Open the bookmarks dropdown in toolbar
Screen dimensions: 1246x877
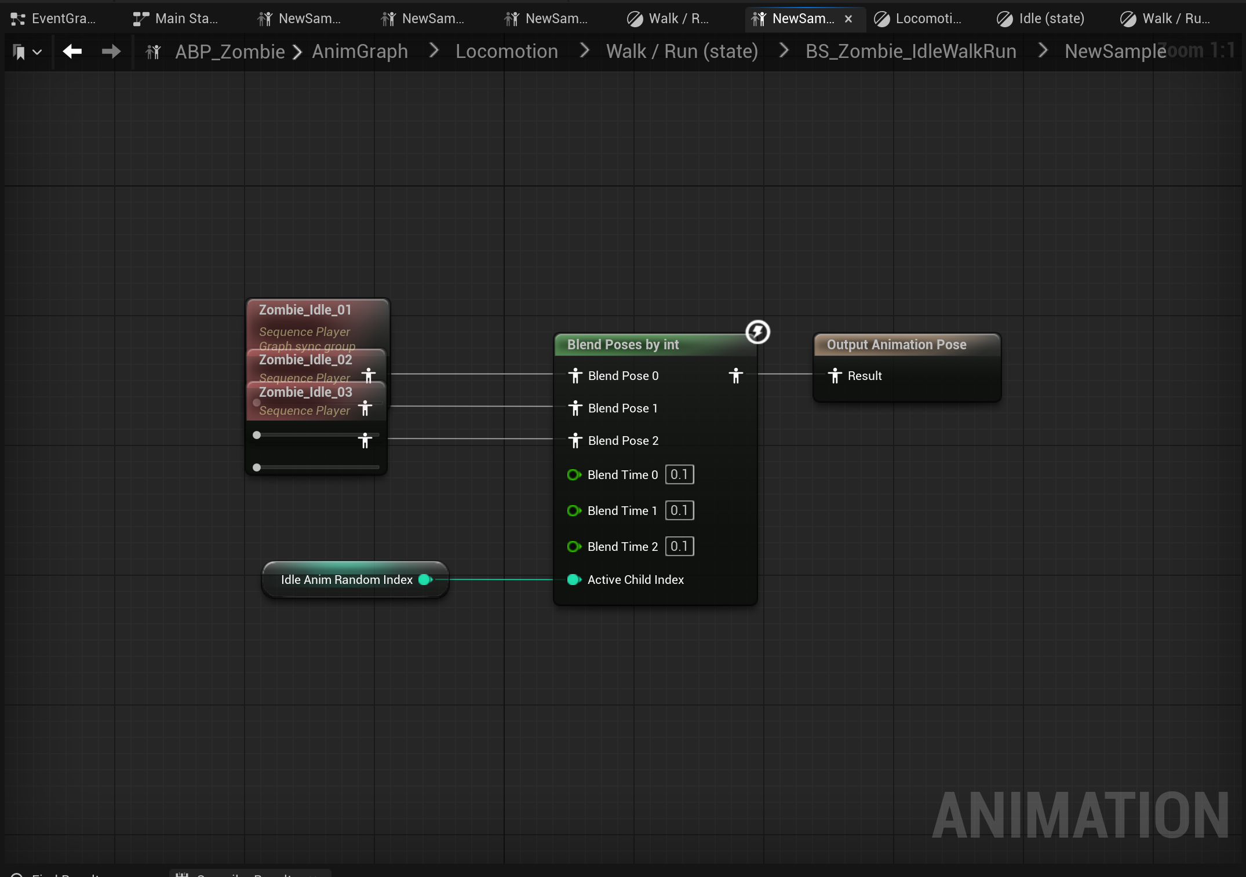27,52
